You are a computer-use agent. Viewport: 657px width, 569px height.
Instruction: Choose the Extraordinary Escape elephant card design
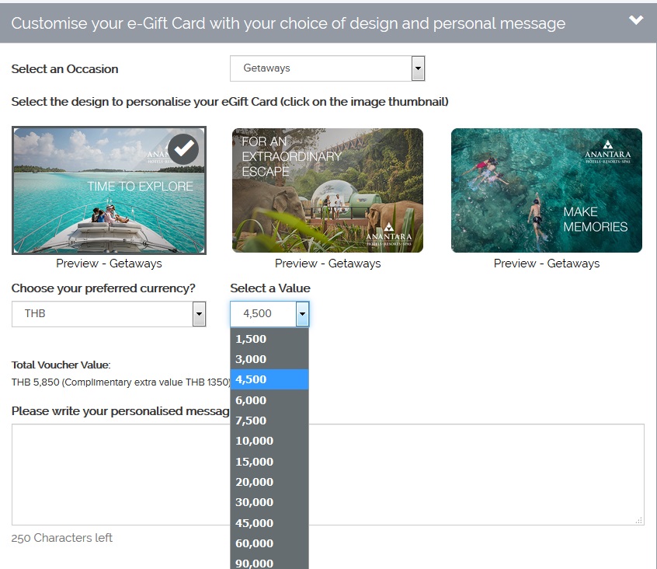coord(327,190)
